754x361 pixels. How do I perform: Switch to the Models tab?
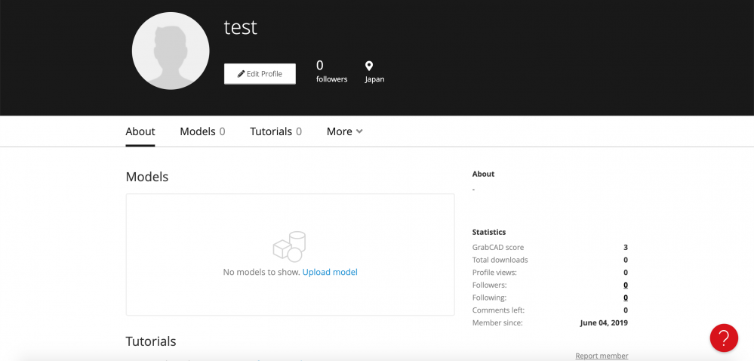(x=202, y=131)
